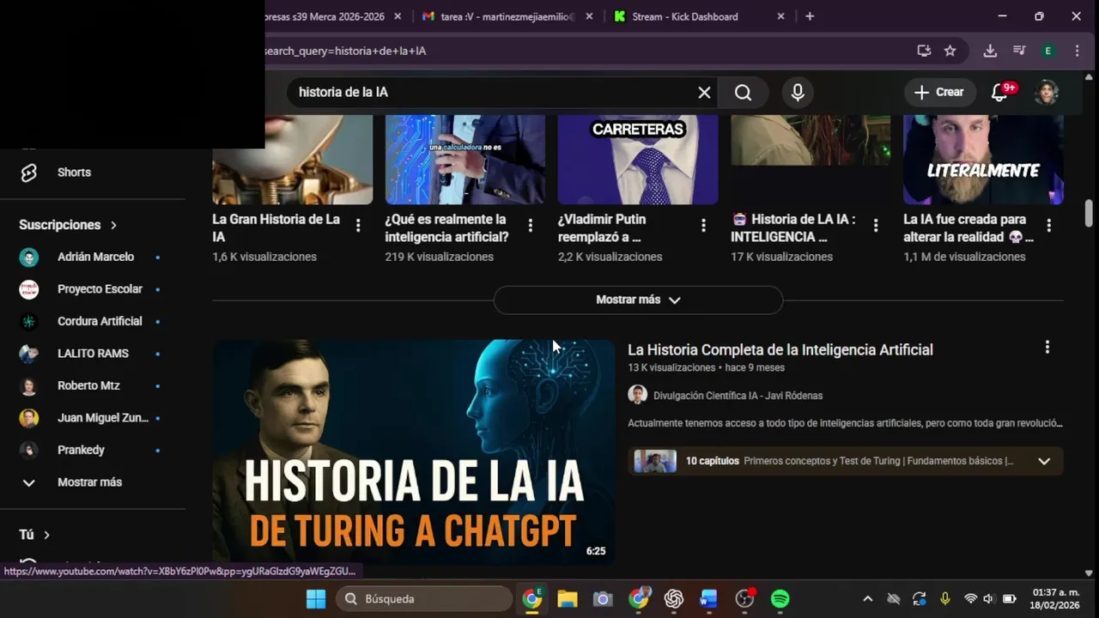Close the tarea :V Gmail tab
This screenshot has width=1099, height=618.
[x=590, y=16]
